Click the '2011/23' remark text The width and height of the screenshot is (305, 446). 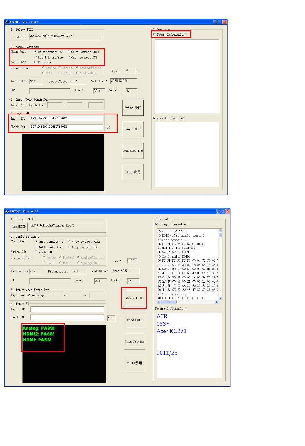pos(167,353)
